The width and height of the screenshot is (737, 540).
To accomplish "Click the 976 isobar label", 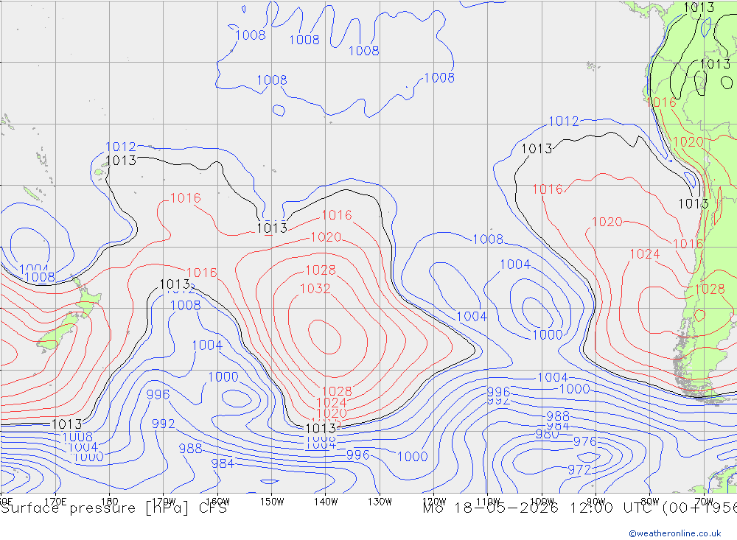I will [584, 442].
